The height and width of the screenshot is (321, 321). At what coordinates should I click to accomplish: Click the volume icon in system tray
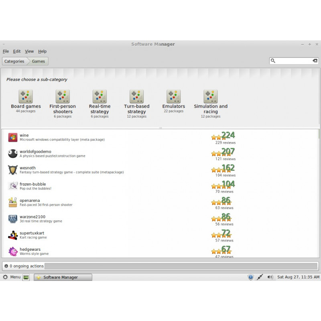tap(270, 277)
